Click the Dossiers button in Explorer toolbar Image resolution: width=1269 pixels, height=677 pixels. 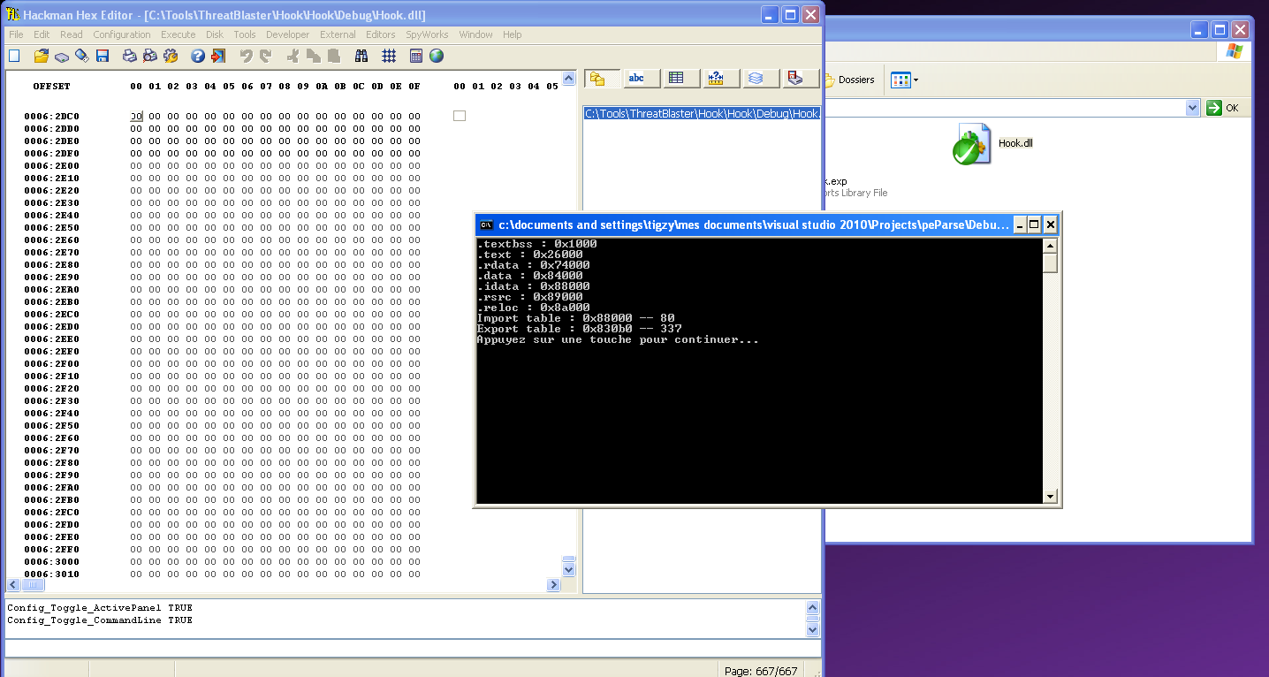[849, 80]
